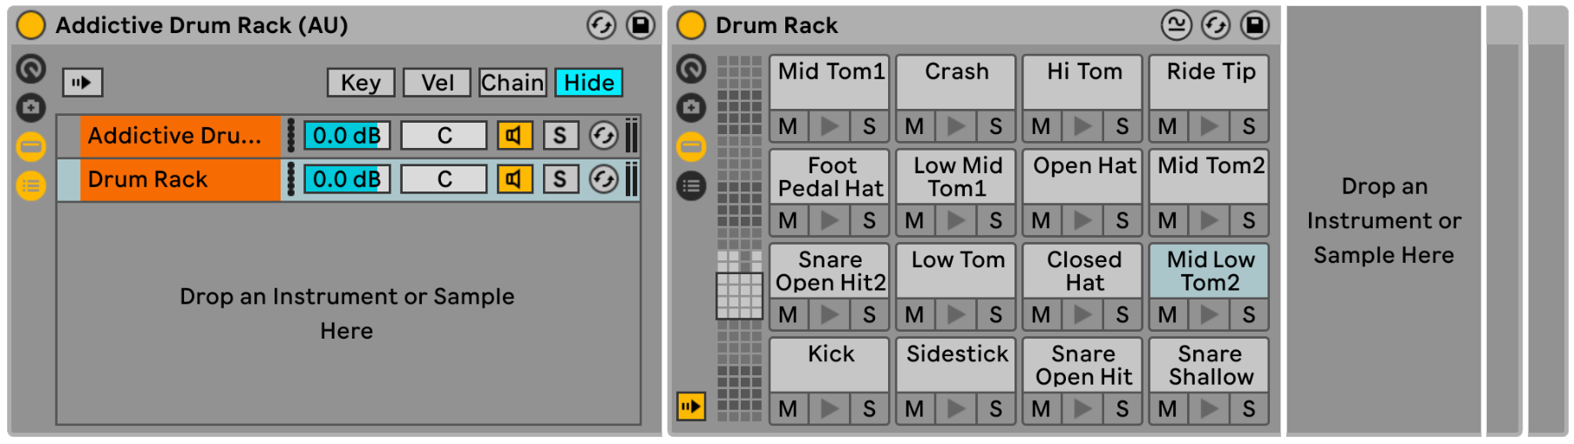Click the Drum Rack add-variation icon
The width and height of the screenshot is (1574, 444).
(691, 107)
